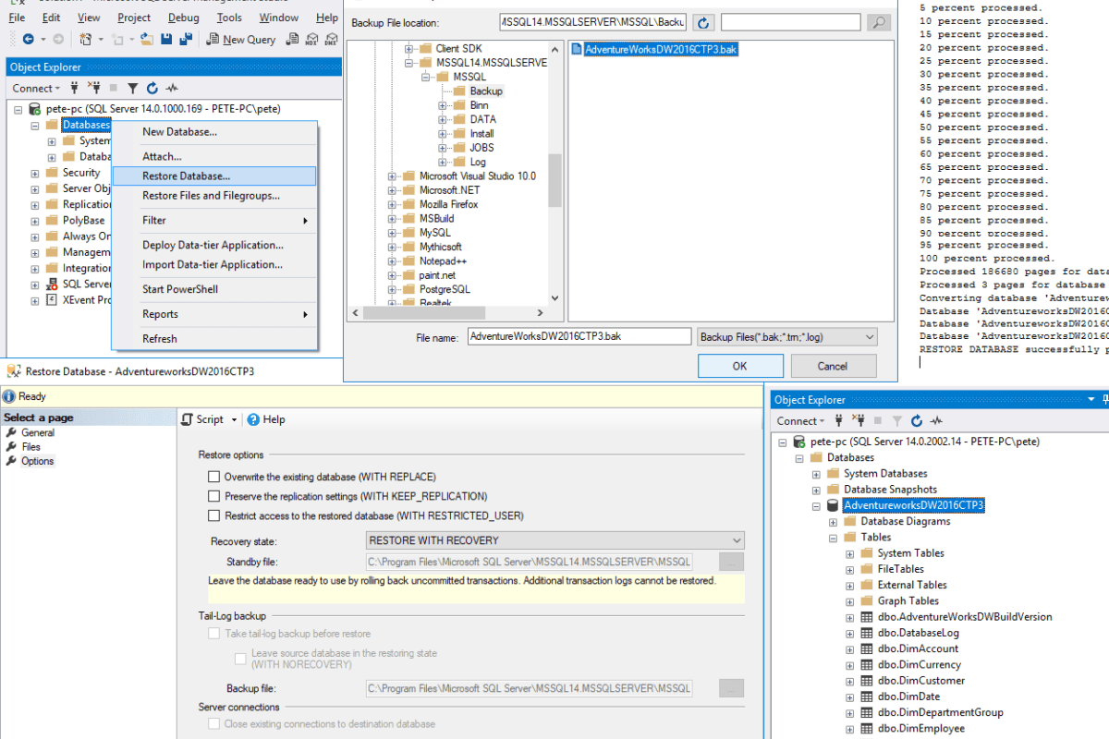Click the filter funnel icon for server 14.0.1000.169
This screenshot has height=739, width=1109.
(x=132, y=88)
